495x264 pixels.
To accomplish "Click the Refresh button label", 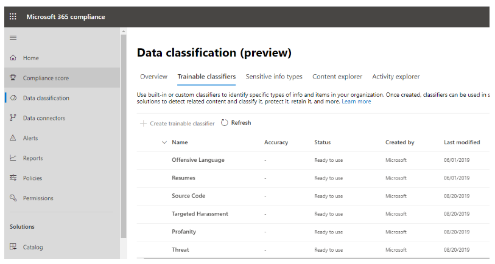I will [x=241, y=123].
